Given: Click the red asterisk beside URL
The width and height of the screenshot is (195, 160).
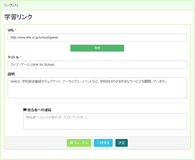Looking at the screenshot, I should (16, 30).
